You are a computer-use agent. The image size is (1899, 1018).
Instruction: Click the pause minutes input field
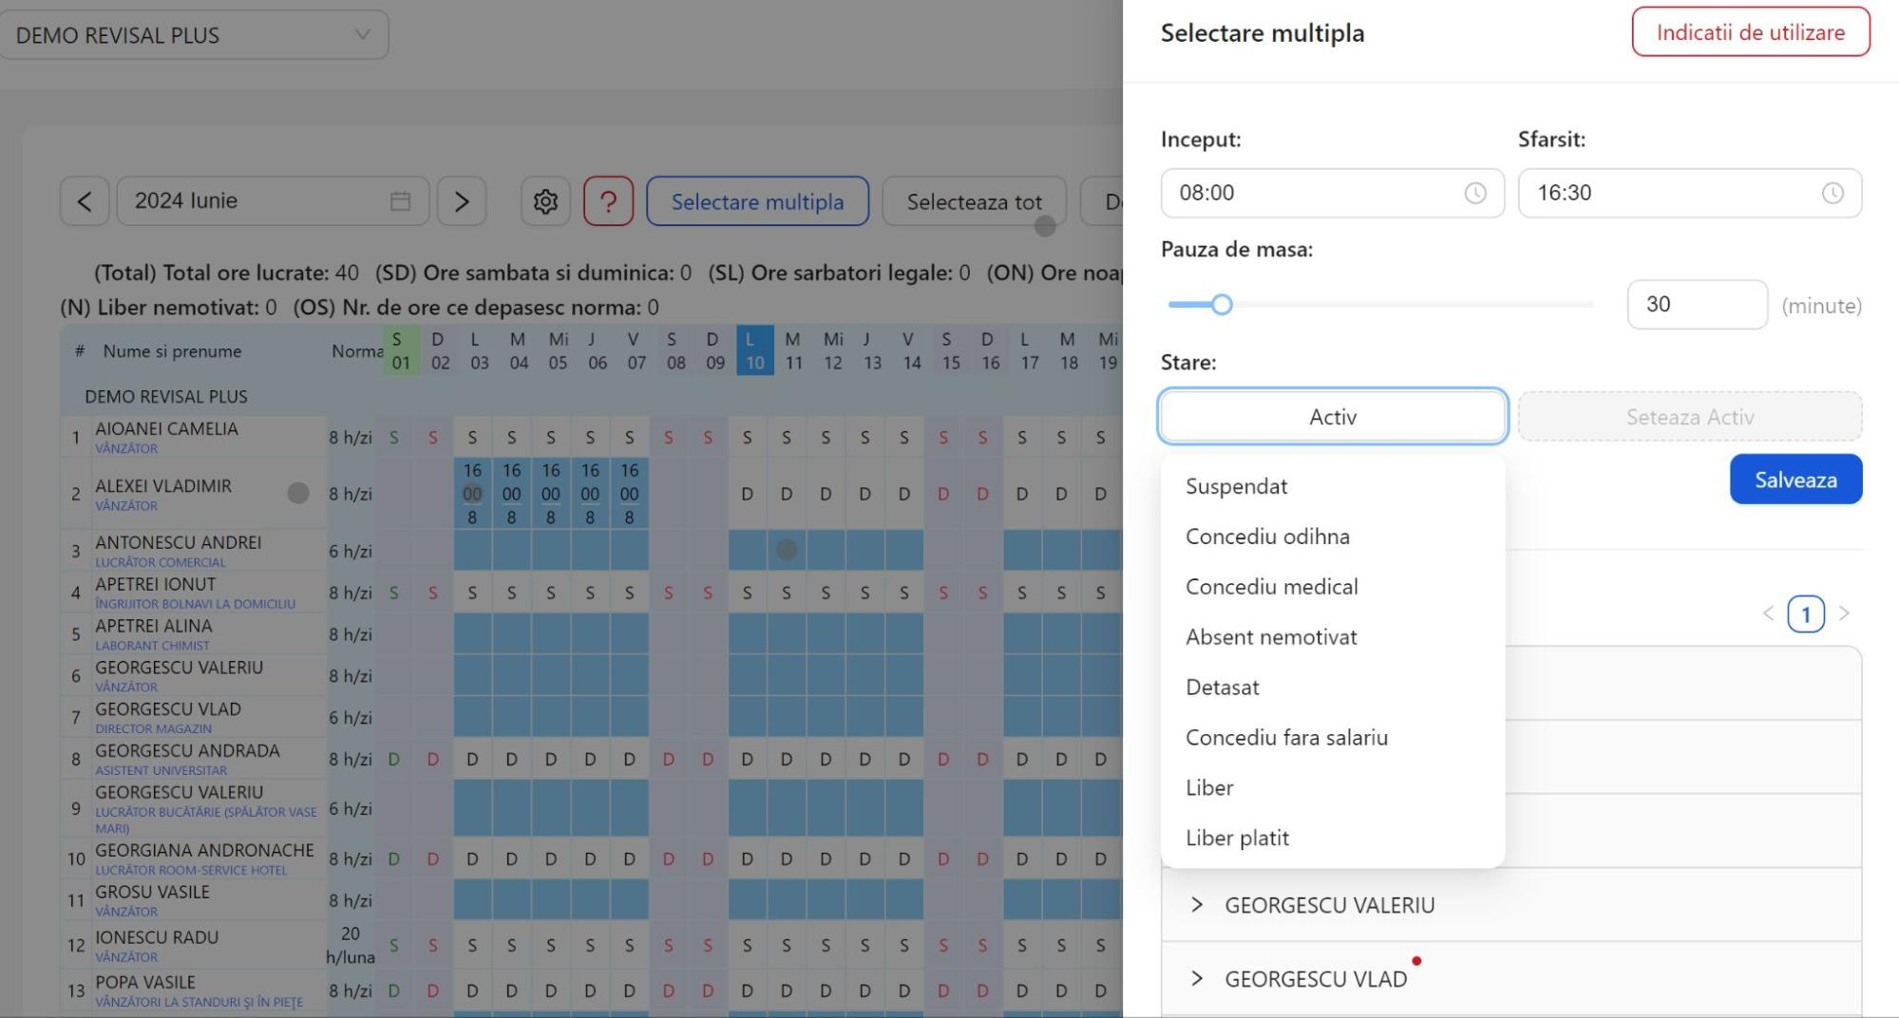pyautogui.click(x=1696, y=305)
